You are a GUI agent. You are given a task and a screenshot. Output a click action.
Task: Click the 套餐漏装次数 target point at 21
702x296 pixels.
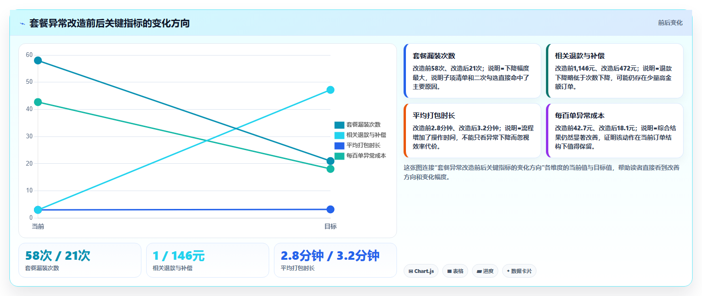(330, 161)
